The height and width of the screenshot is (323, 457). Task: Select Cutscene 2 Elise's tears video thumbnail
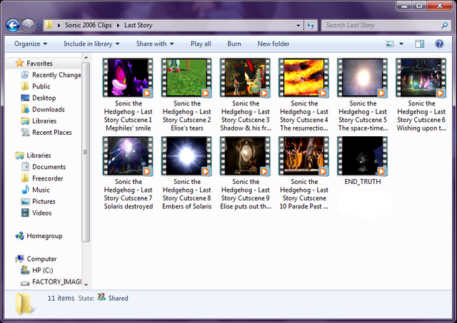186,78
